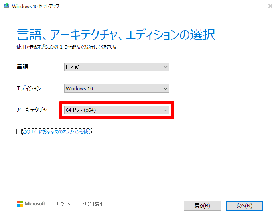Click the Microsoft logo
The width and height of the screenshot is (280, 221).
31,204
